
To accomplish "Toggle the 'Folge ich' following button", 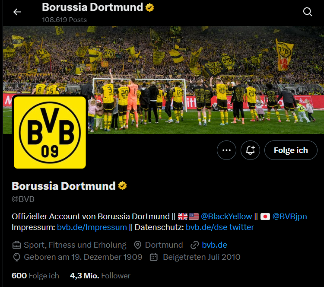I will click(291, 150).
